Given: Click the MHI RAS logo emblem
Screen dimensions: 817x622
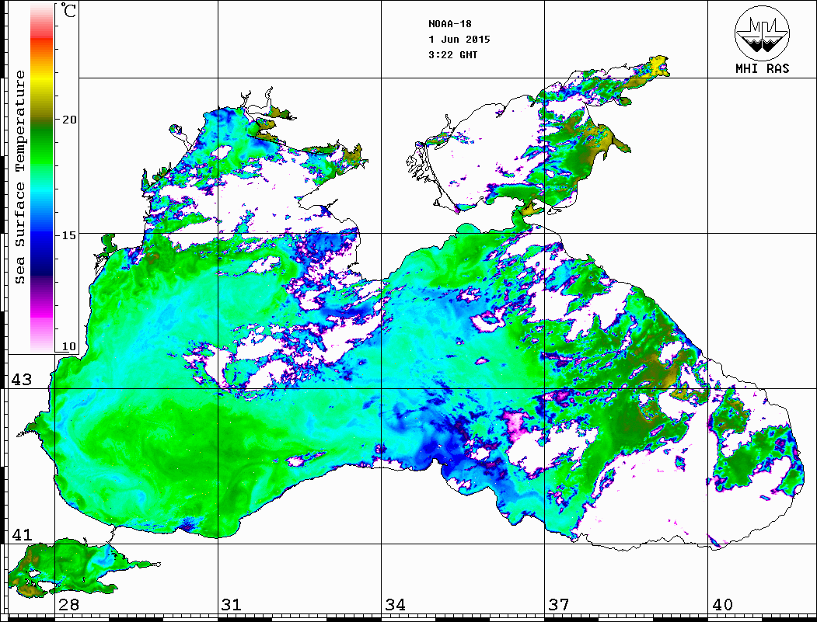Looking at the screenshot, I should (762, 33).
